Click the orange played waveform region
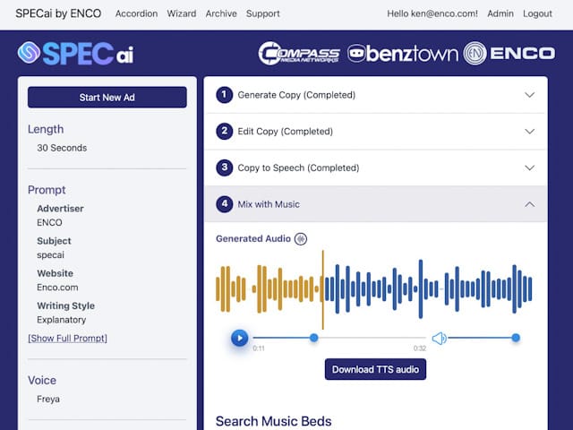573x430 pixels. click(268, 288)
